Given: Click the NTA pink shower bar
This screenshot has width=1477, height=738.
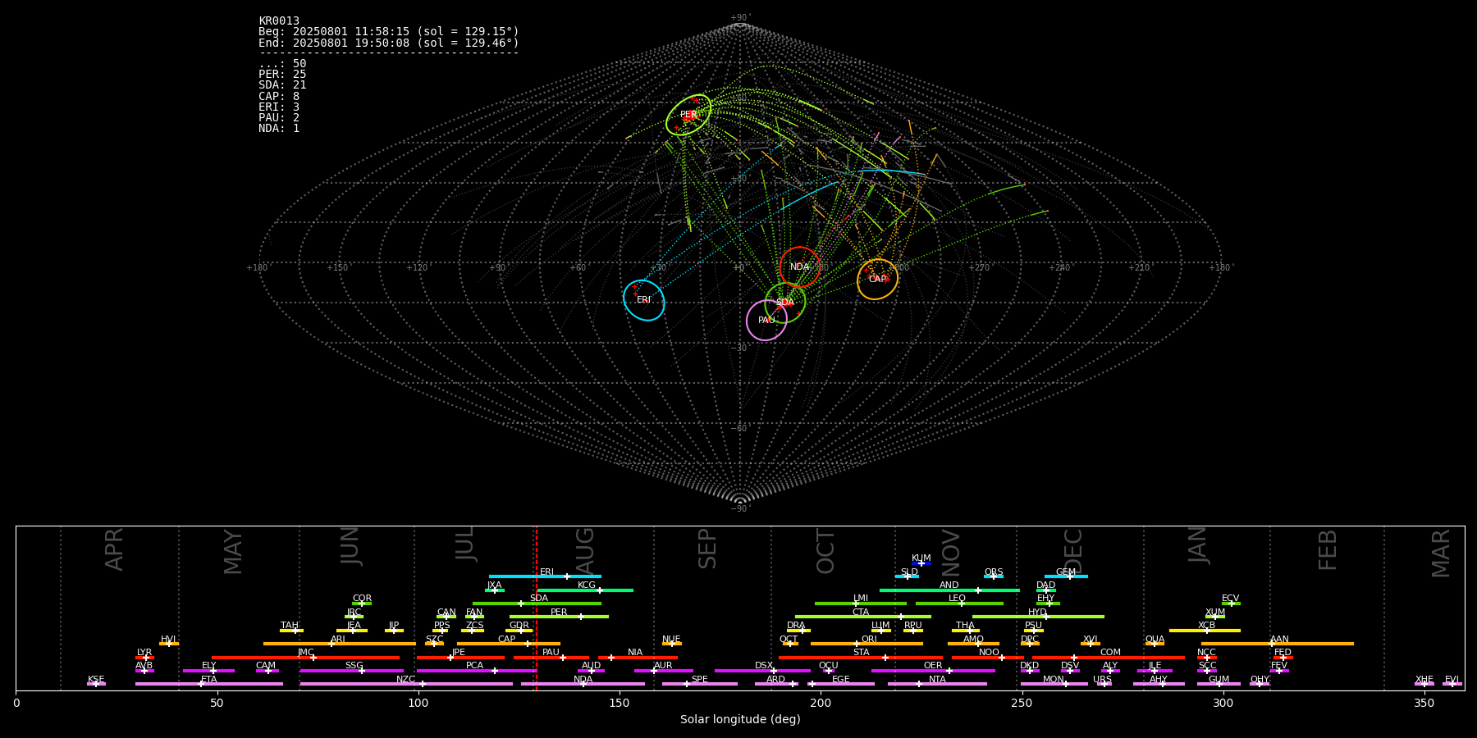Looking at the screenshot, I should [x=937, y=684].
